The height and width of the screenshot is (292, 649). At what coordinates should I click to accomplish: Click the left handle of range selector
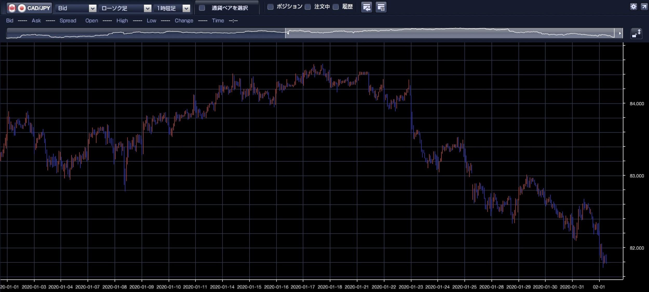(x=287, y=33)
